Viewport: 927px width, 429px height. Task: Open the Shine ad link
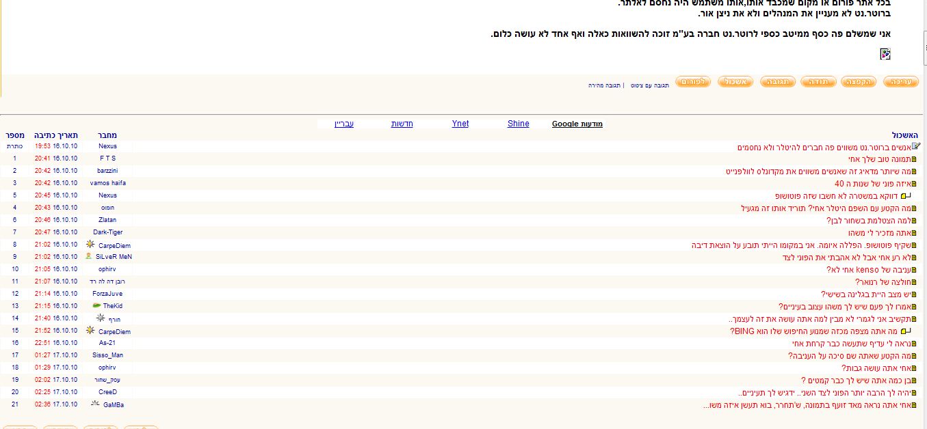click(518, 124)
